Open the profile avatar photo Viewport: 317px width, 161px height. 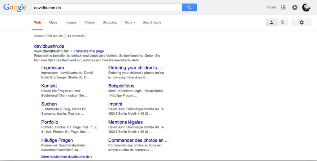pyautogui.click(x=306, y=7)
